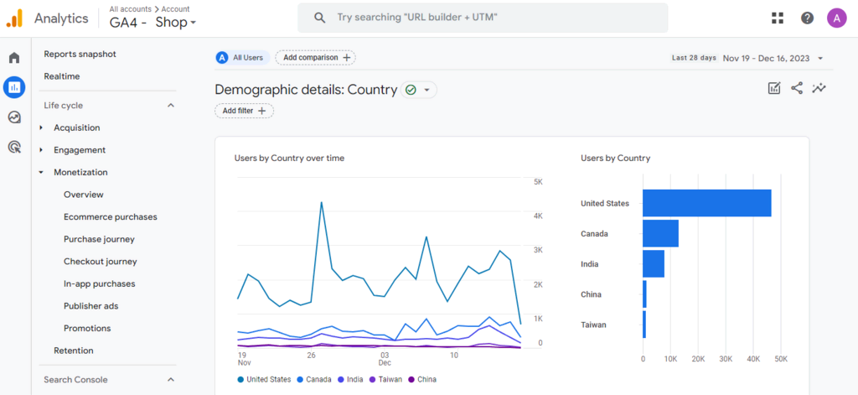Collapse the Life cycle group
This screenshot has width=858, height=395.
coord(171,106)
